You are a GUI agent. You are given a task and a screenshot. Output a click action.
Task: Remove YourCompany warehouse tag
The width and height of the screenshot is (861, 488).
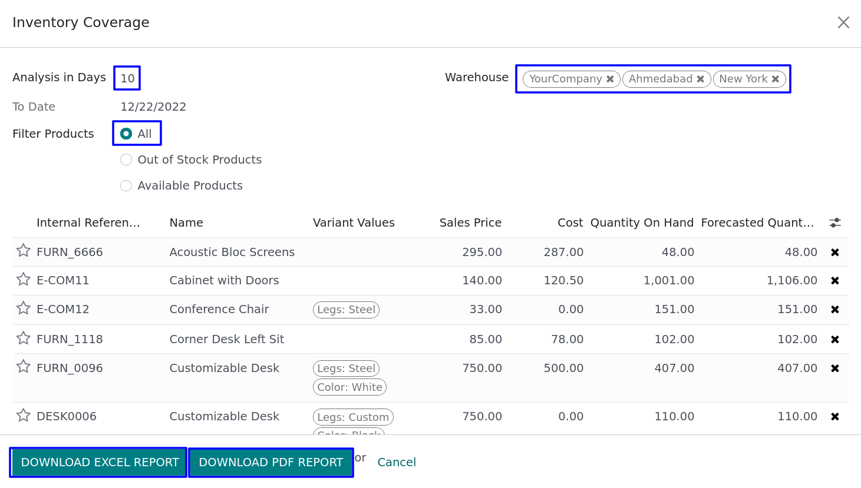click(x=610, y=79)
